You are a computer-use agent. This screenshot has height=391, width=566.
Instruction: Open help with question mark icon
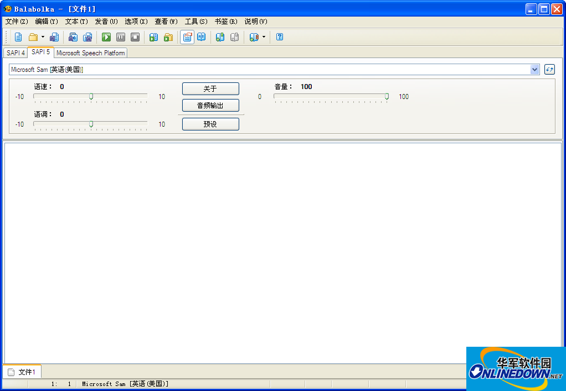coord(279,37)
